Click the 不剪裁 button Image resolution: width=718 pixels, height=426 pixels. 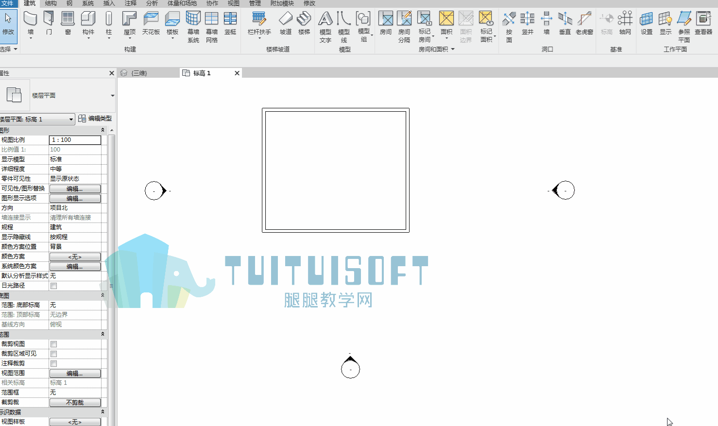pyautogui.click(x=75, y=402)
